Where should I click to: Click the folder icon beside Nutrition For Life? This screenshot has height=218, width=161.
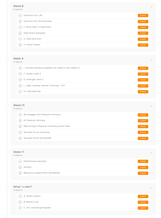click(20, 15)
